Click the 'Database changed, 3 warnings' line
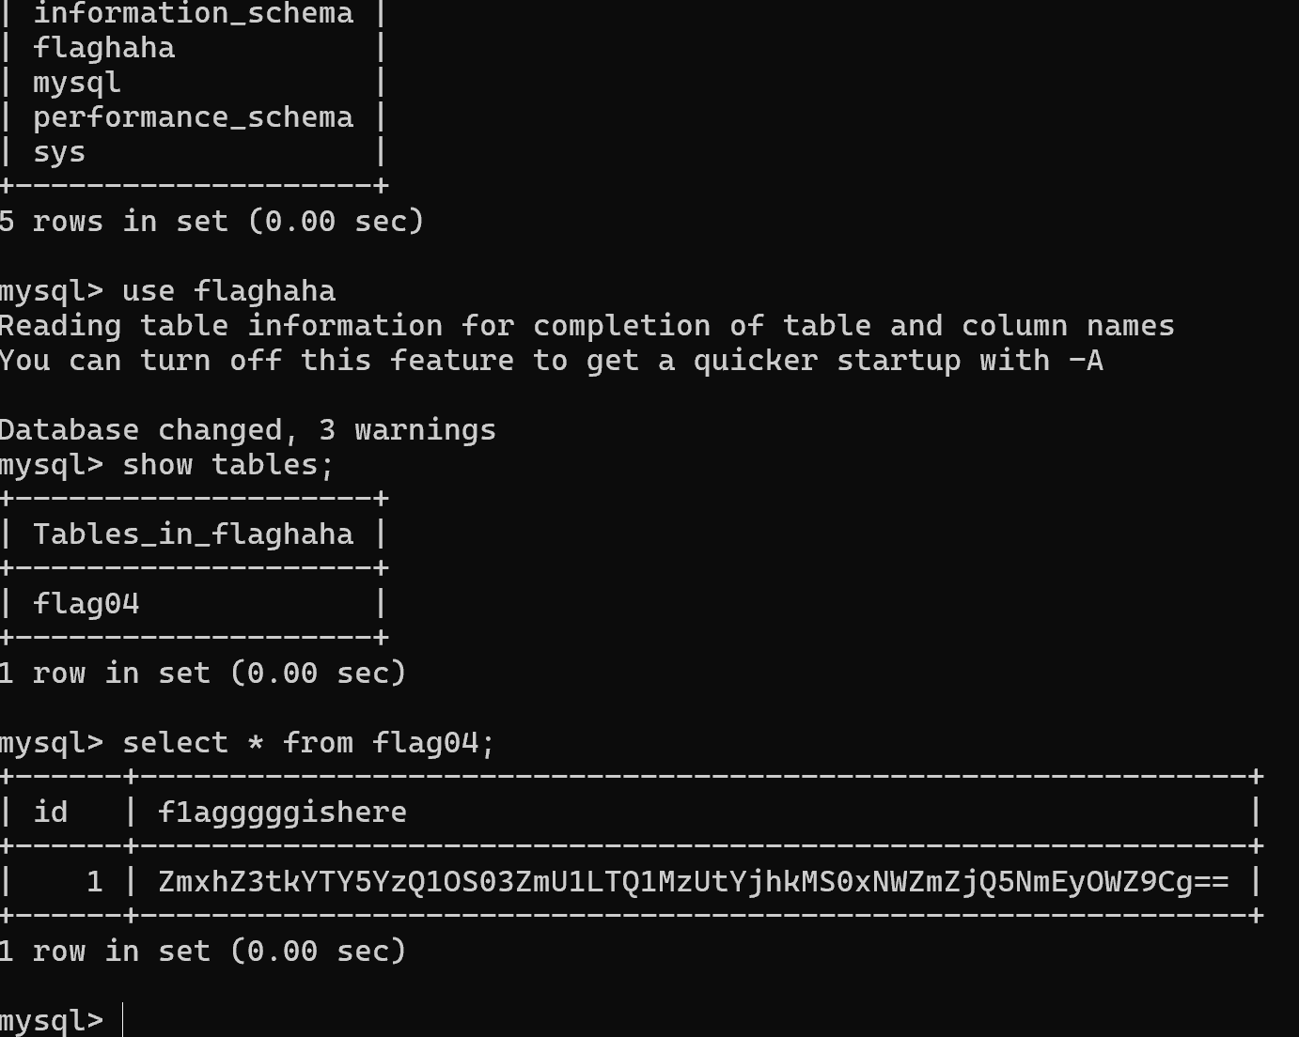The image size is (1299, 1037). 247,430
